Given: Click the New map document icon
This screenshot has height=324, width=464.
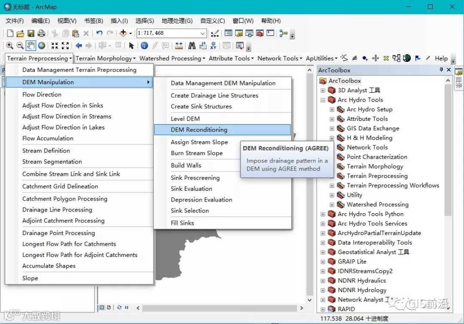Looking at the screenshot, I should [10, 33].
